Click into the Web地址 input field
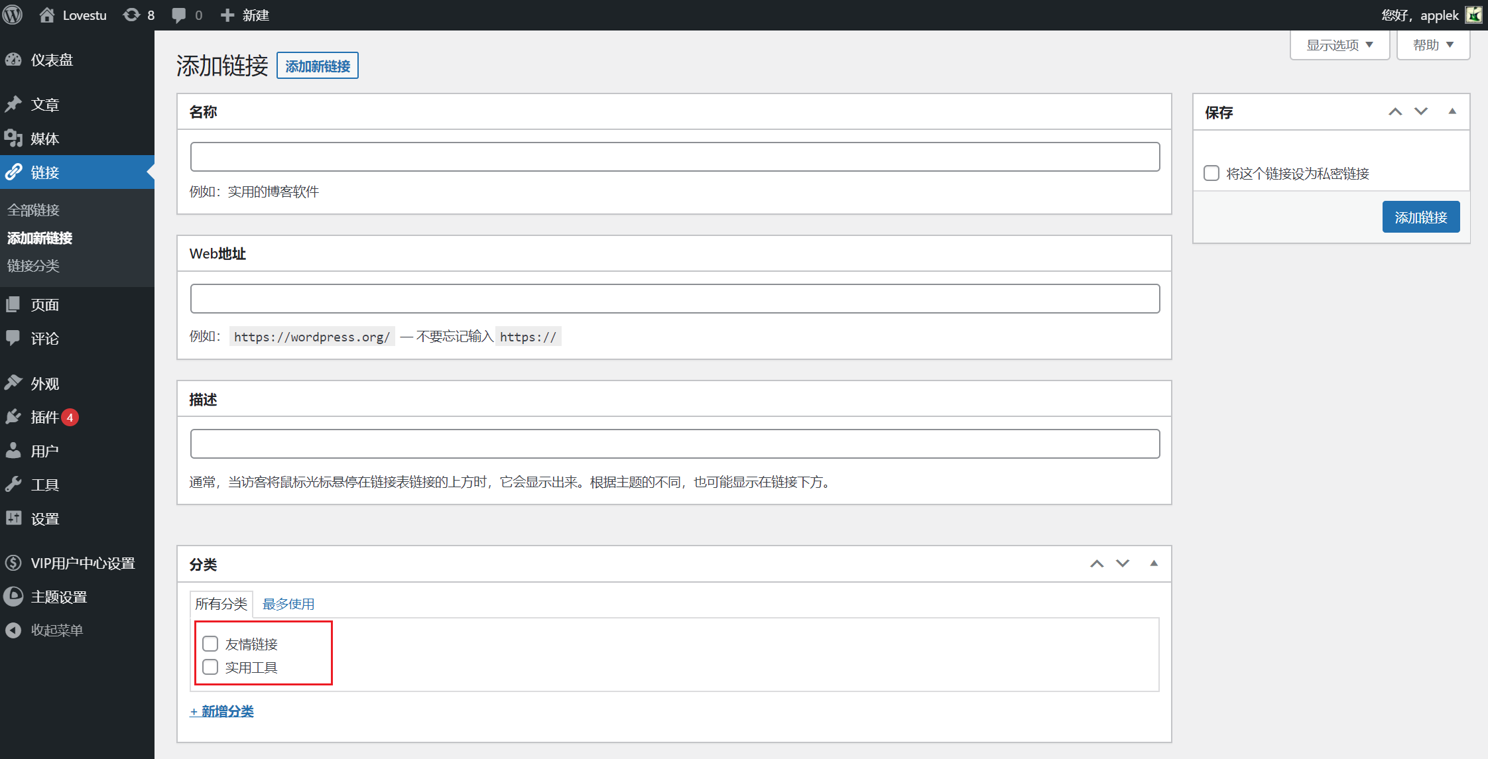The width and height of the screenshot is (1488, 759). coord(674,298)
